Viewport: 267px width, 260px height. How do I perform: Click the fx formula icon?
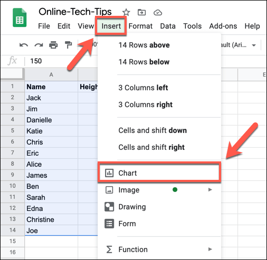coord(12,61)
